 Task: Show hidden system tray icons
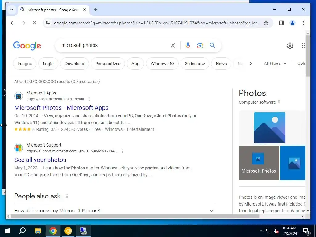[x=261, y=231]
